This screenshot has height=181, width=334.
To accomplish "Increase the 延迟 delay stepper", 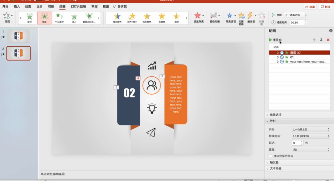I will click(x=302, y=142).
